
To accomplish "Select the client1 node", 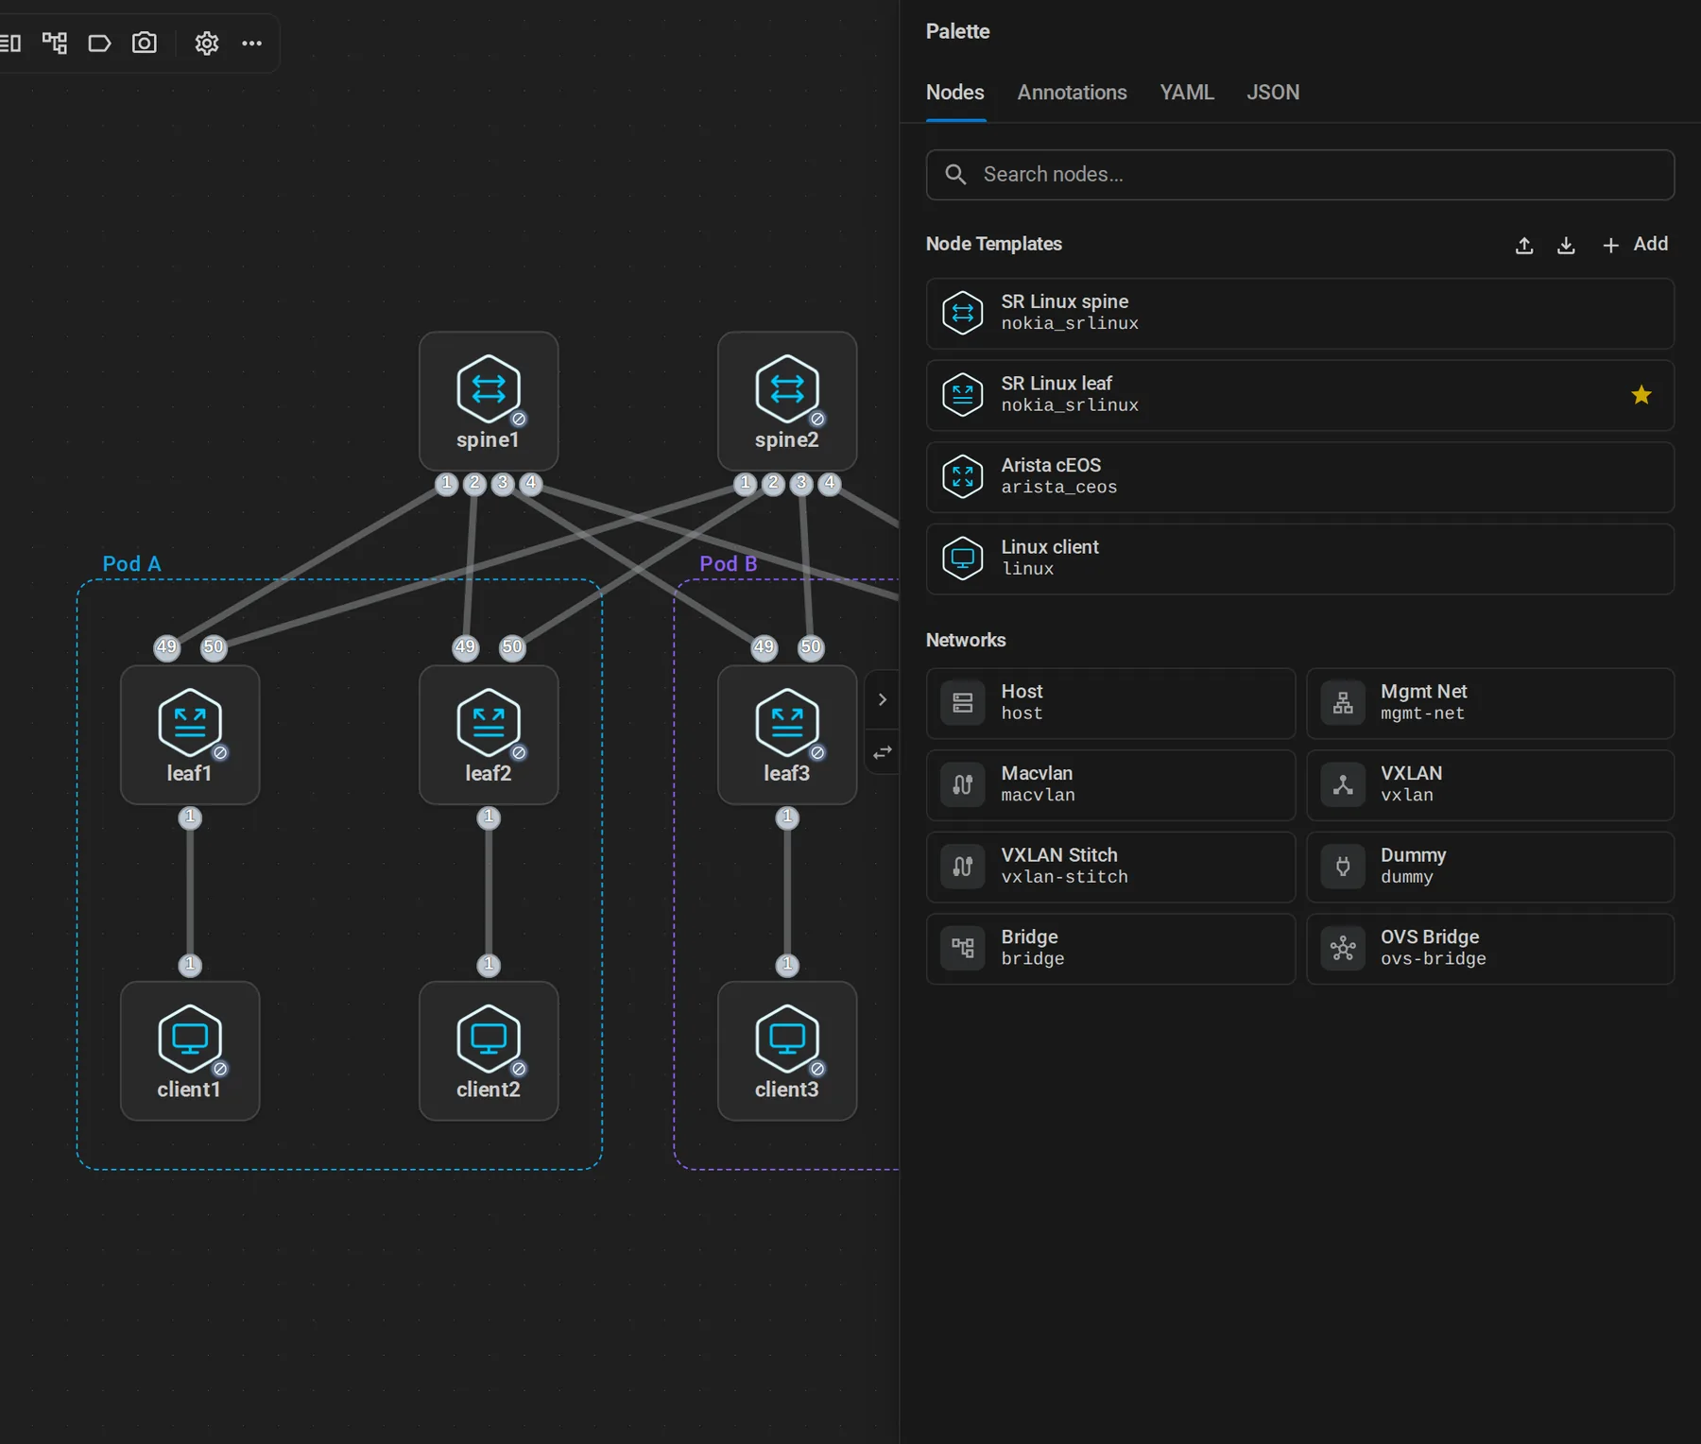I will coord(190,1051).
